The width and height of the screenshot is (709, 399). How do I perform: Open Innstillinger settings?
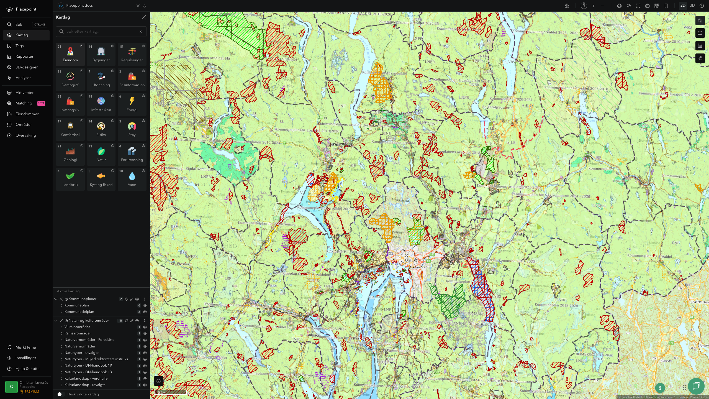(x=26, y=358)
